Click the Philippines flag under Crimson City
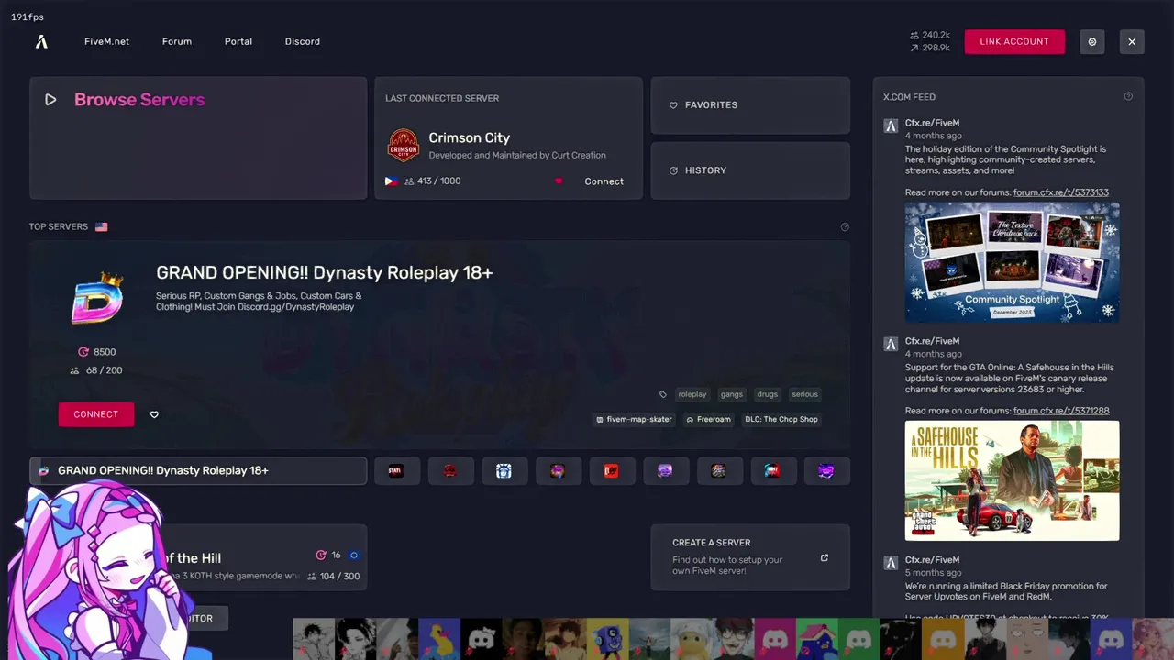 pos(392,181)
